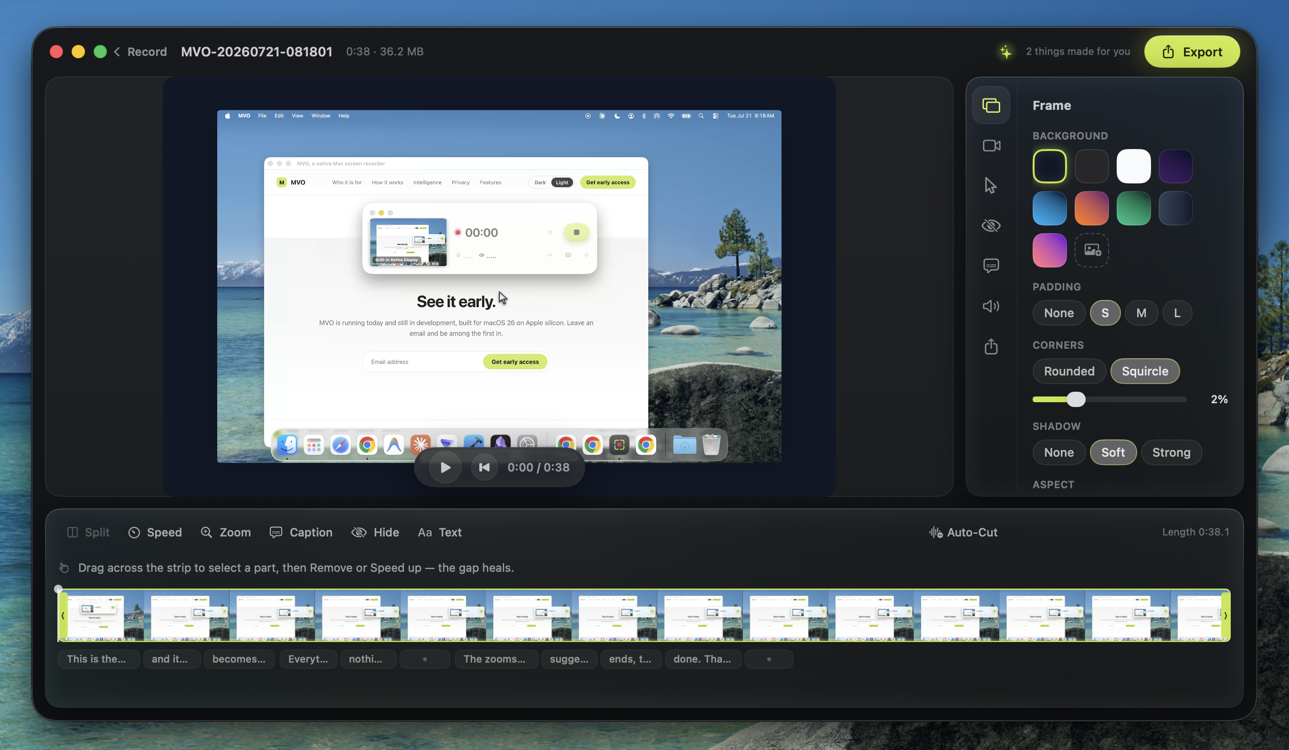This screenshot has height=750, width=1289.
Task: Play the recording preview
Action: coord(445,467)
